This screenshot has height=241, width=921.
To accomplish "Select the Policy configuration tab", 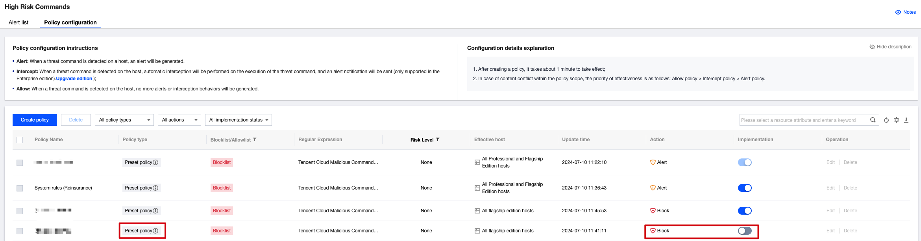I will [70, 22].
